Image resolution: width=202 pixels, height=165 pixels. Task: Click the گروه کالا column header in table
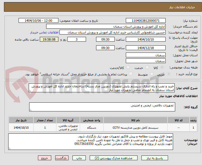(x=68, y=120)
